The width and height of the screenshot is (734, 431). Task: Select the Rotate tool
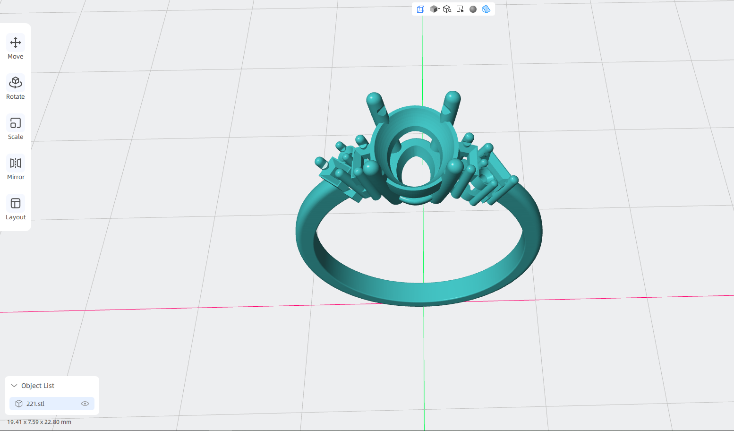coord(16,88)
